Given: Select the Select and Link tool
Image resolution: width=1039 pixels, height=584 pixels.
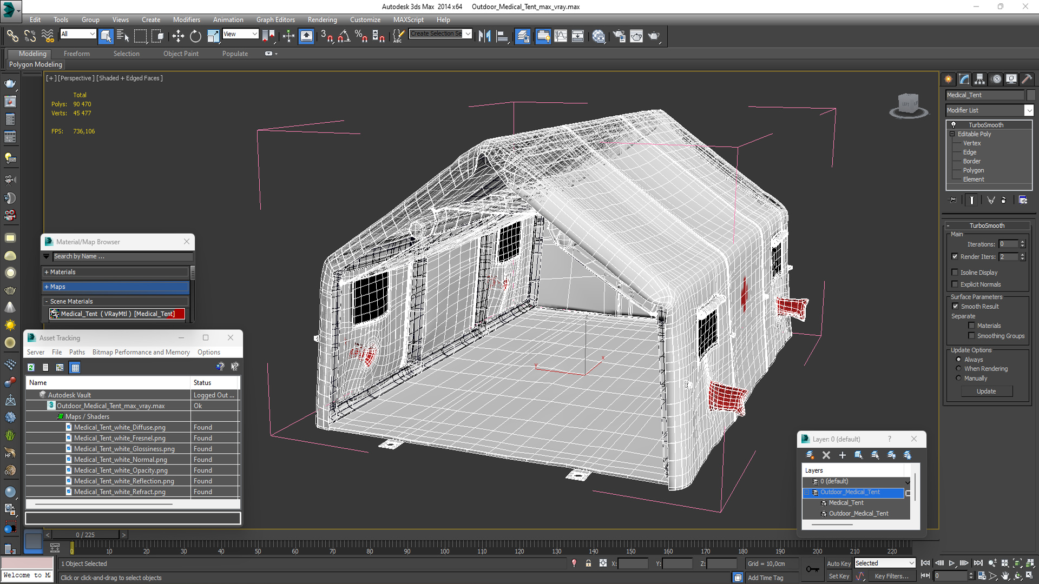Looking at the screenshot, I should tap(12, 36).
